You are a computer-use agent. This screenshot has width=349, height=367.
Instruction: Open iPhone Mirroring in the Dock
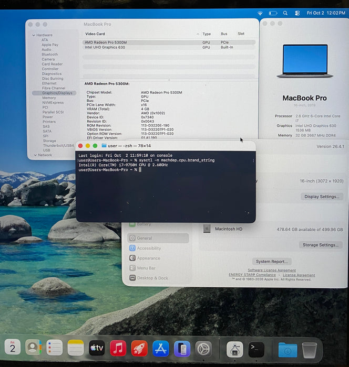pos(182,349)
